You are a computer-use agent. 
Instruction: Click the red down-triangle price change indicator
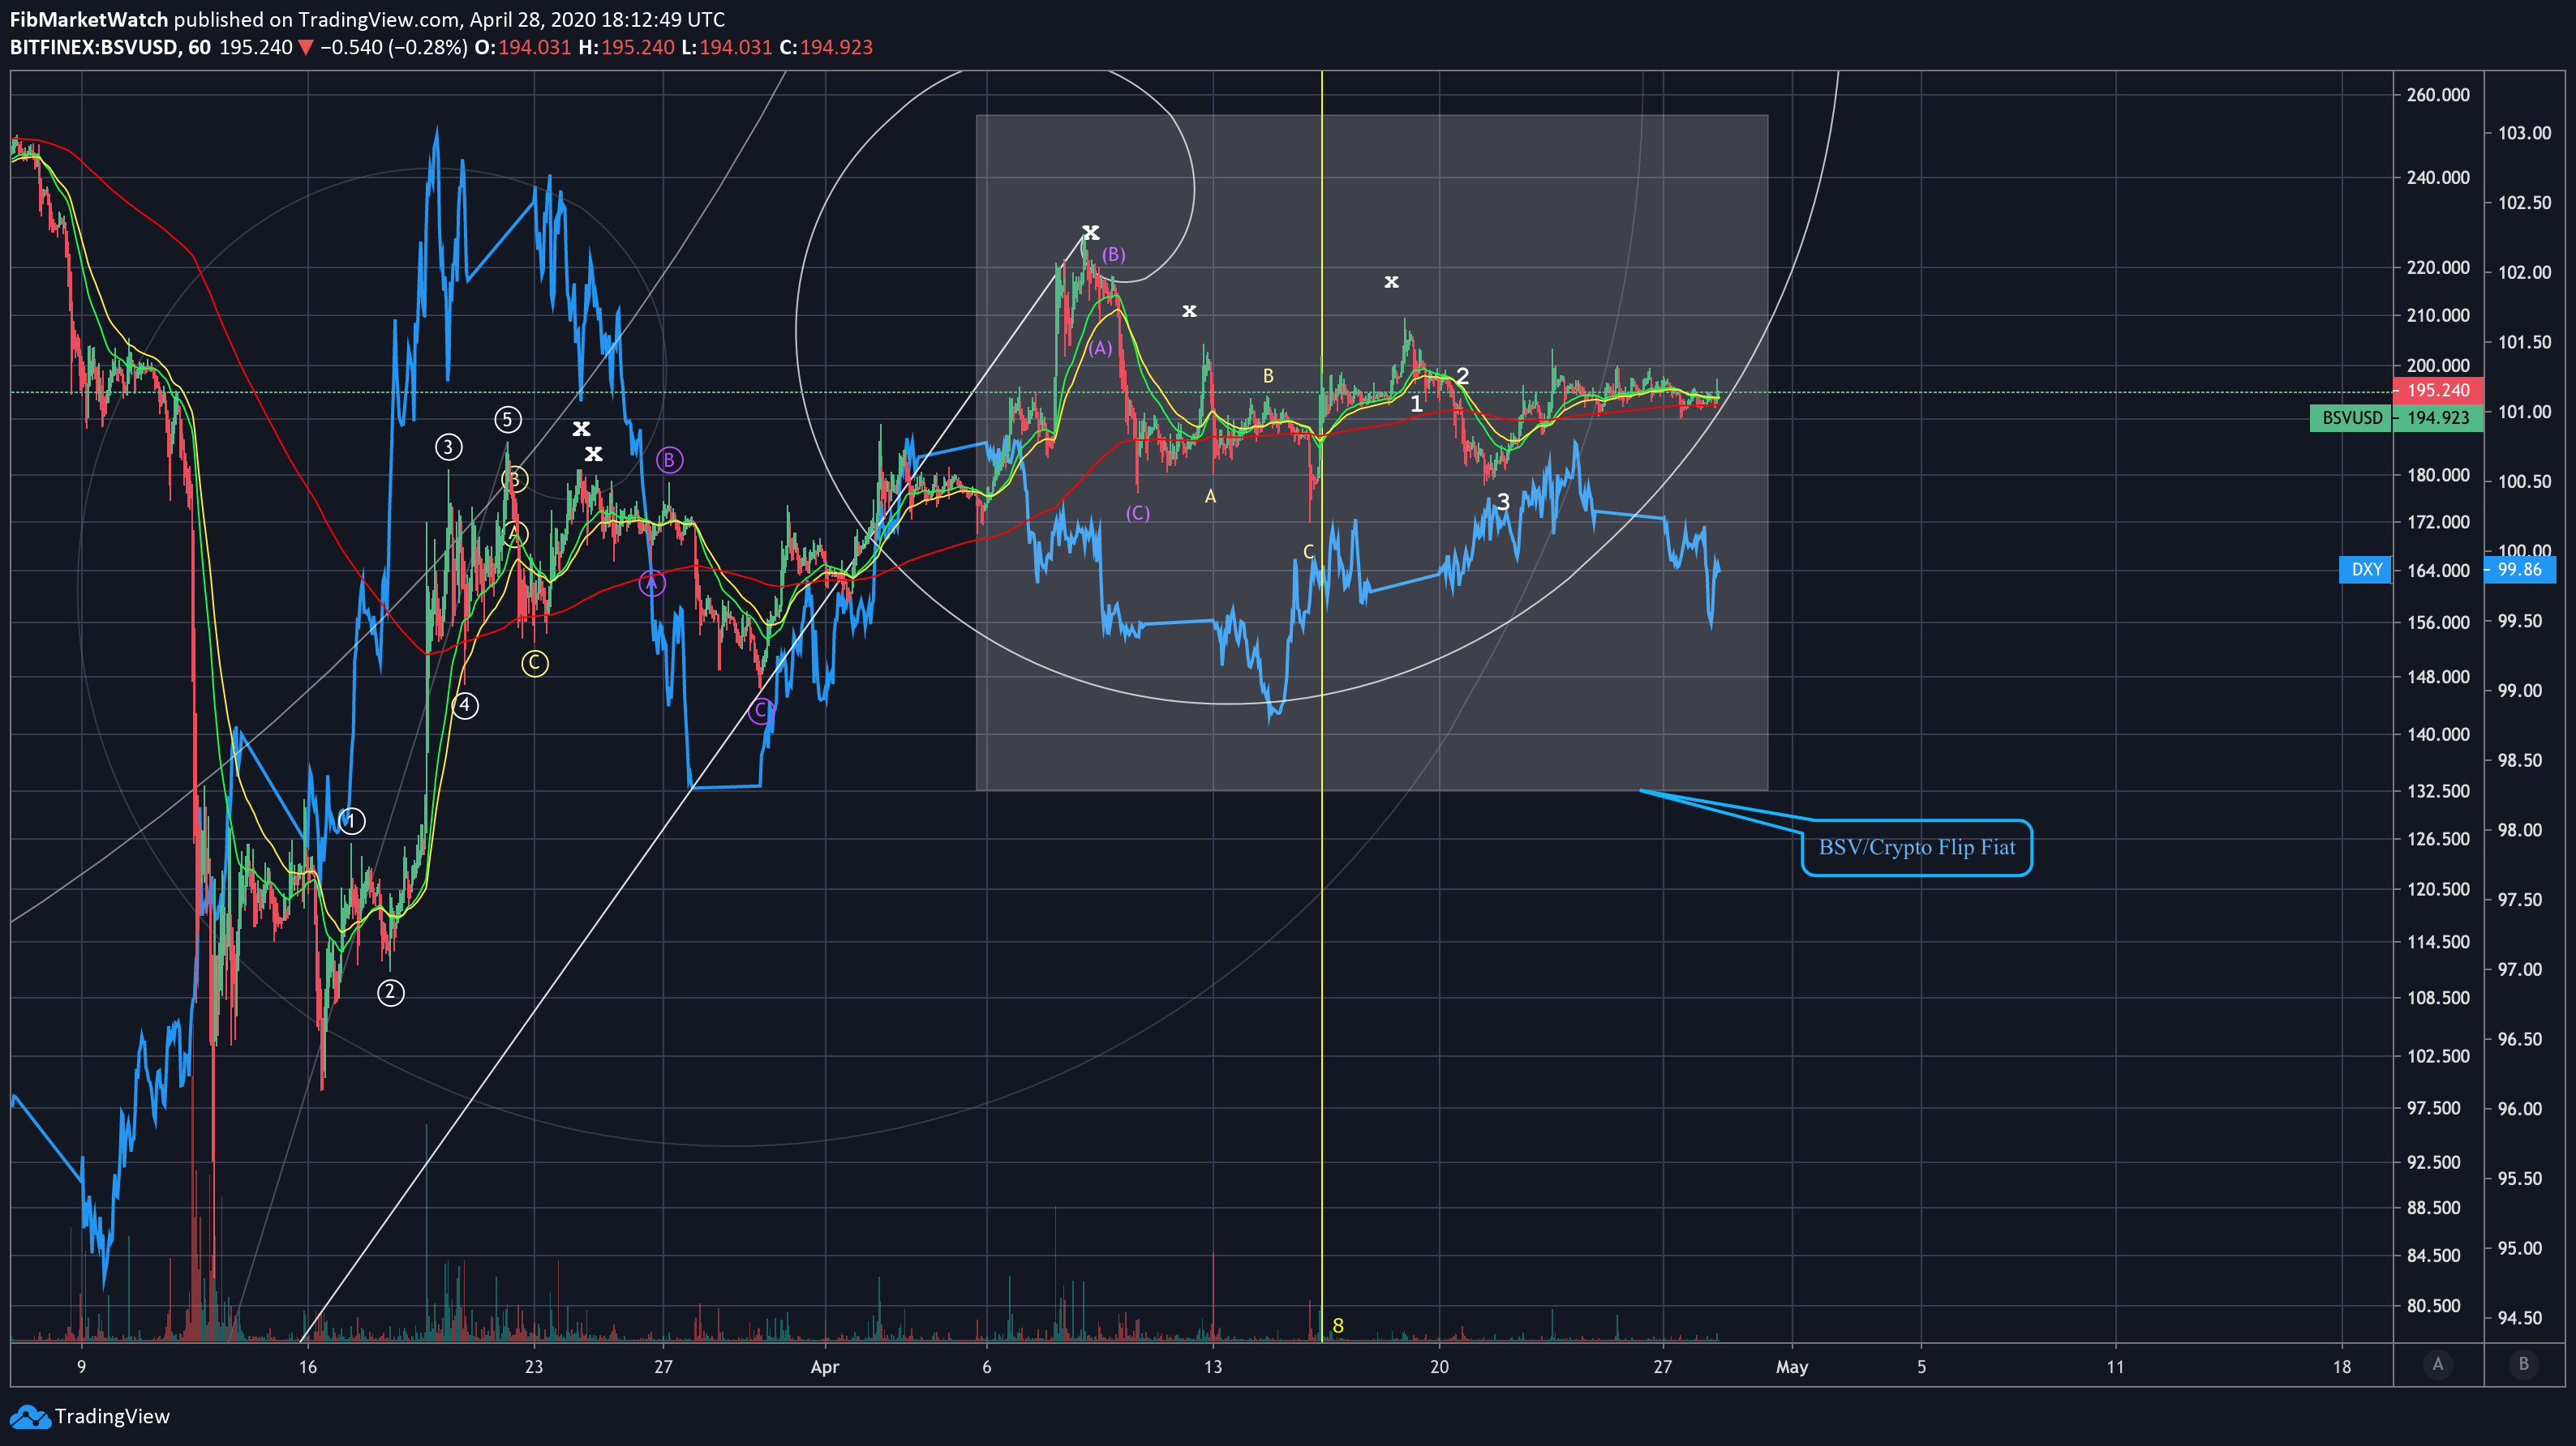pyautogui.click(x=306, y=47)
